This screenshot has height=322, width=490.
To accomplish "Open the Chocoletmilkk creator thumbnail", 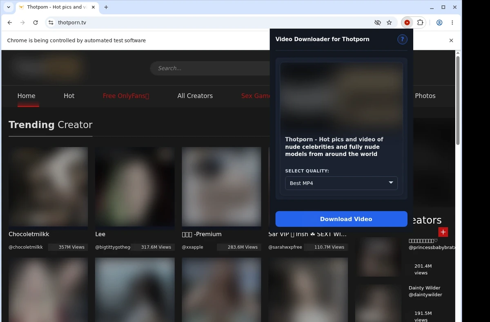I will point(48,187).
